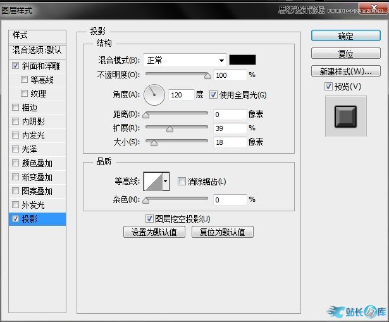Select the 投影 drop shadow item

point(38,220)
